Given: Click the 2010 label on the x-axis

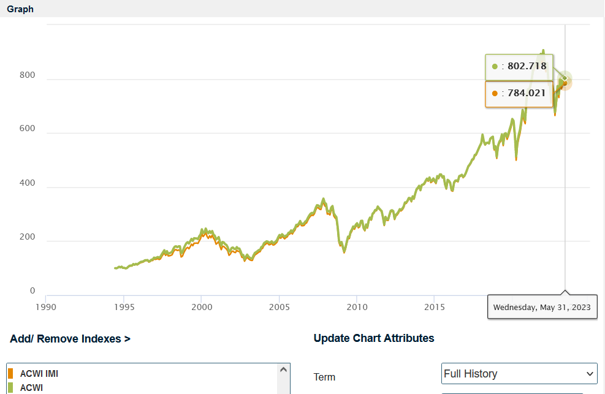Looking at the screenshot, I should coord(357,307).
